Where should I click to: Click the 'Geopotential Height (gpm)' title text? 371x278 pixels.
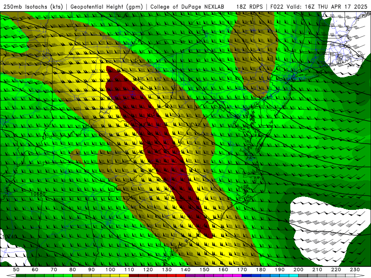tap(107, 6)
